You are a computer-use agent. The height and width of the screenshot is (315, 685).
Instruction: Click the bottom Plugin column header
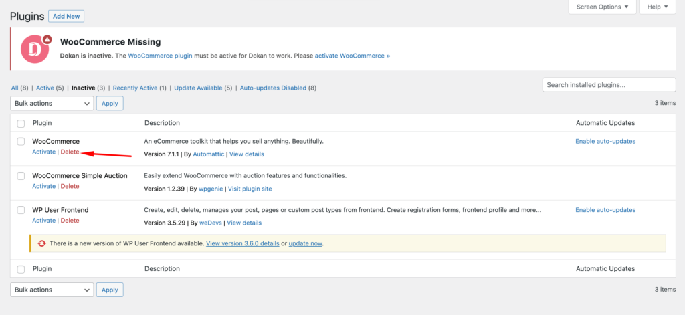(42, 269)
